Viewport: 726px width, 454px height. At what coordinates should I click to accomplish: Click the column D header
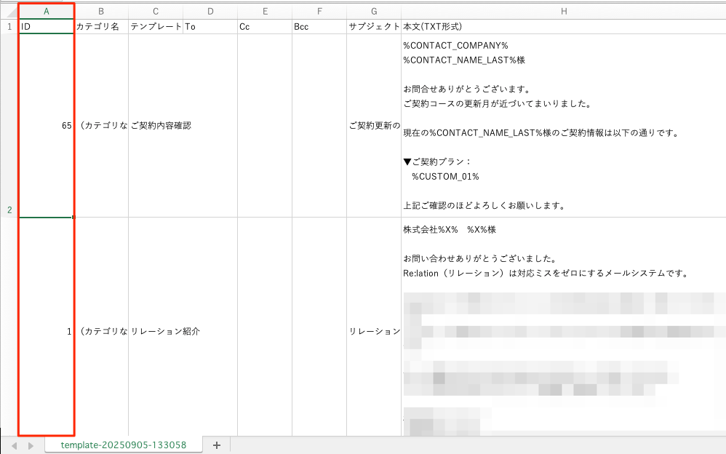(210, 11)
